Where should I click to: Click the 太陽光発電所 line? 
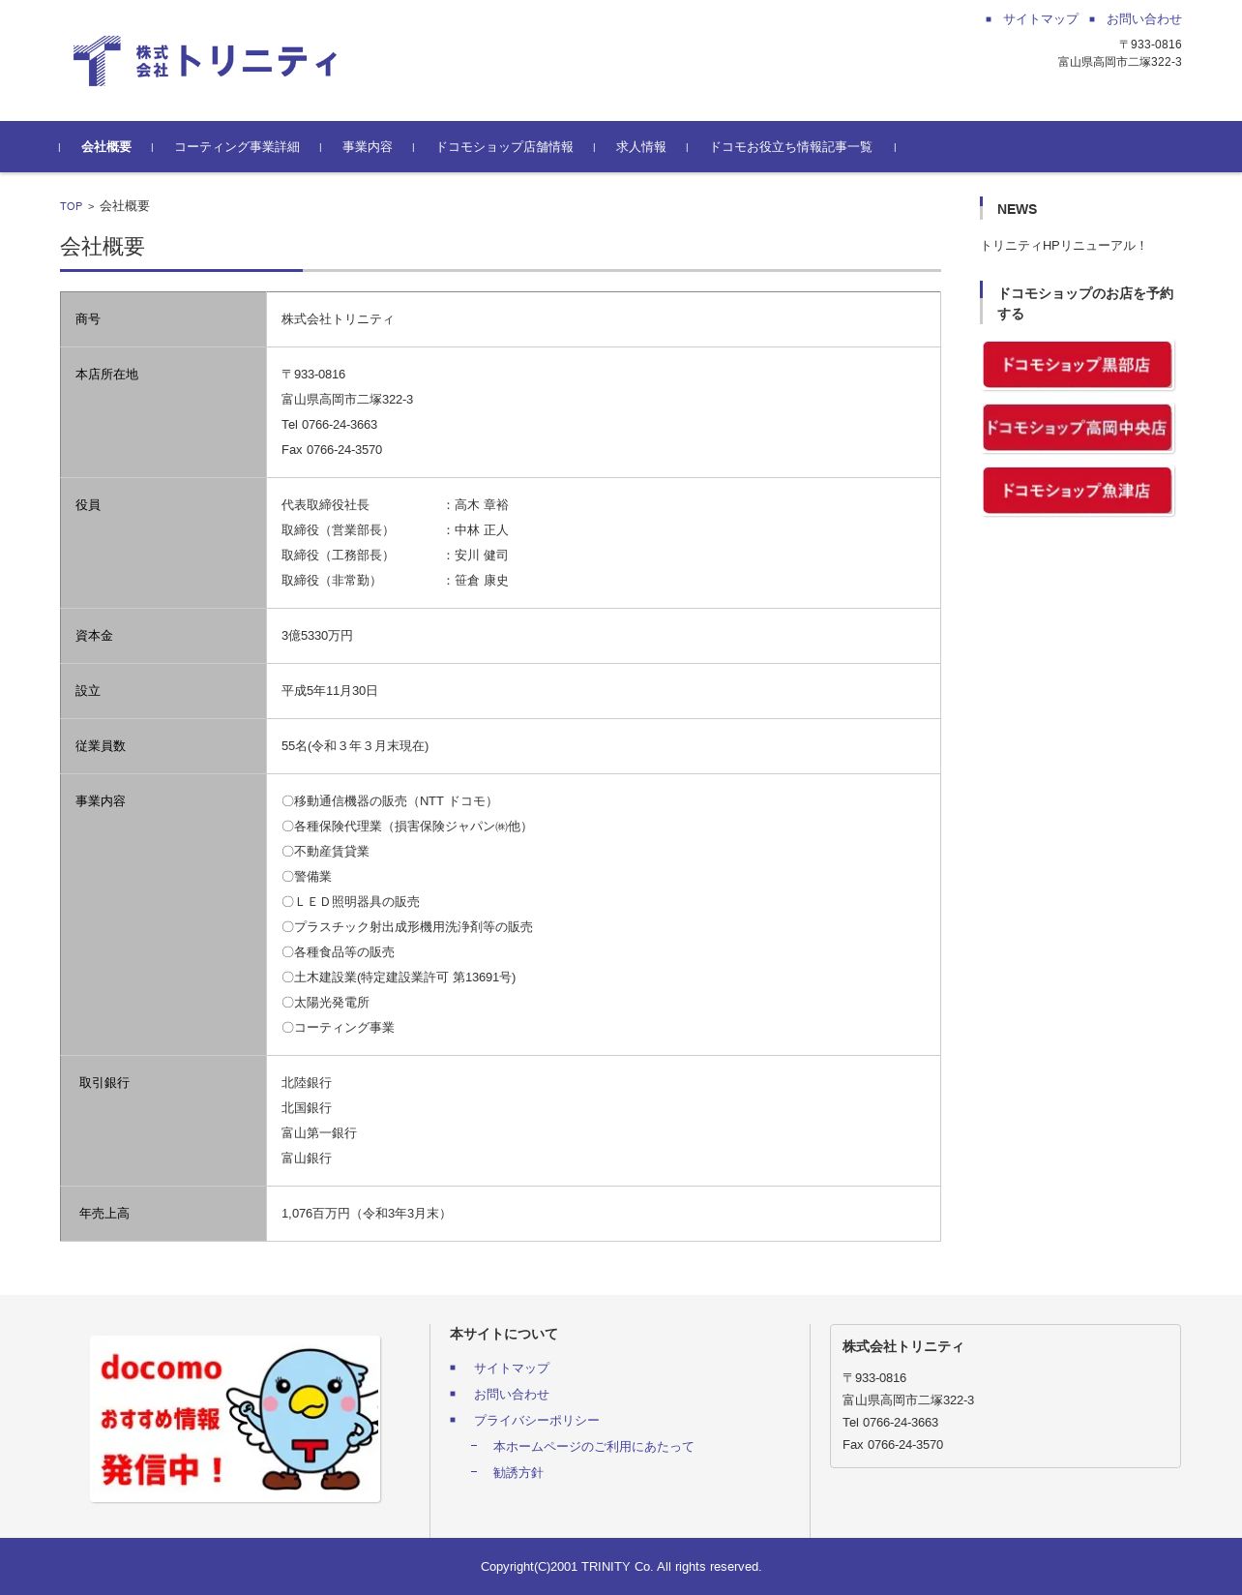(325, 1003)
